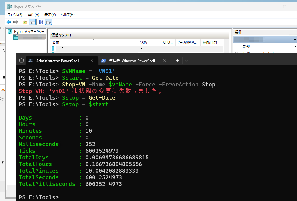The height and width of the screenshot is (201, 297).
Task: Toggle the action pane toolbar icon
Action: 49,22
